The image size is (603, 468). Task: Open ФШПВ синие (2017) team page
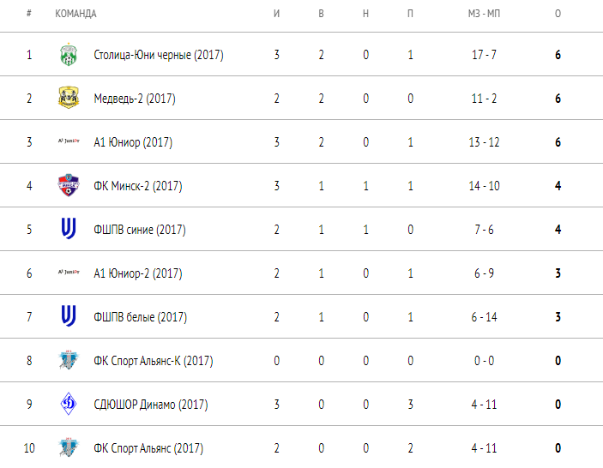point(140,230)
